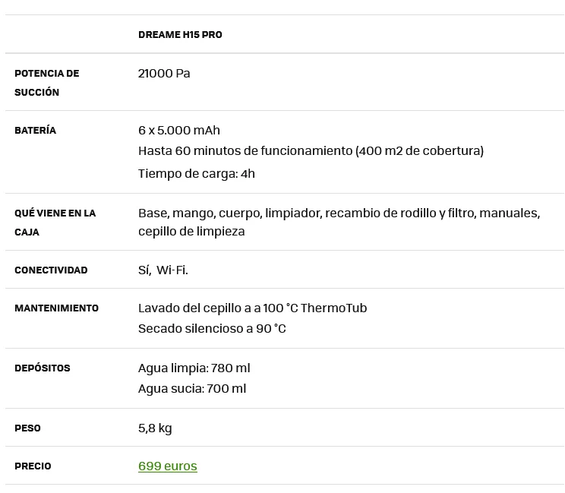Click the DEPÓSITOS row label
Screen dimensions: 565x493
pos(42,368)
